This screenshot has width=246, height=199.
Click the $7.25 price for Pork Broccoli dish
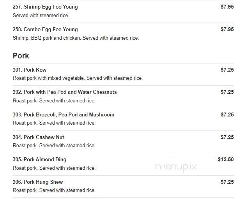click(x=227, y=114)
